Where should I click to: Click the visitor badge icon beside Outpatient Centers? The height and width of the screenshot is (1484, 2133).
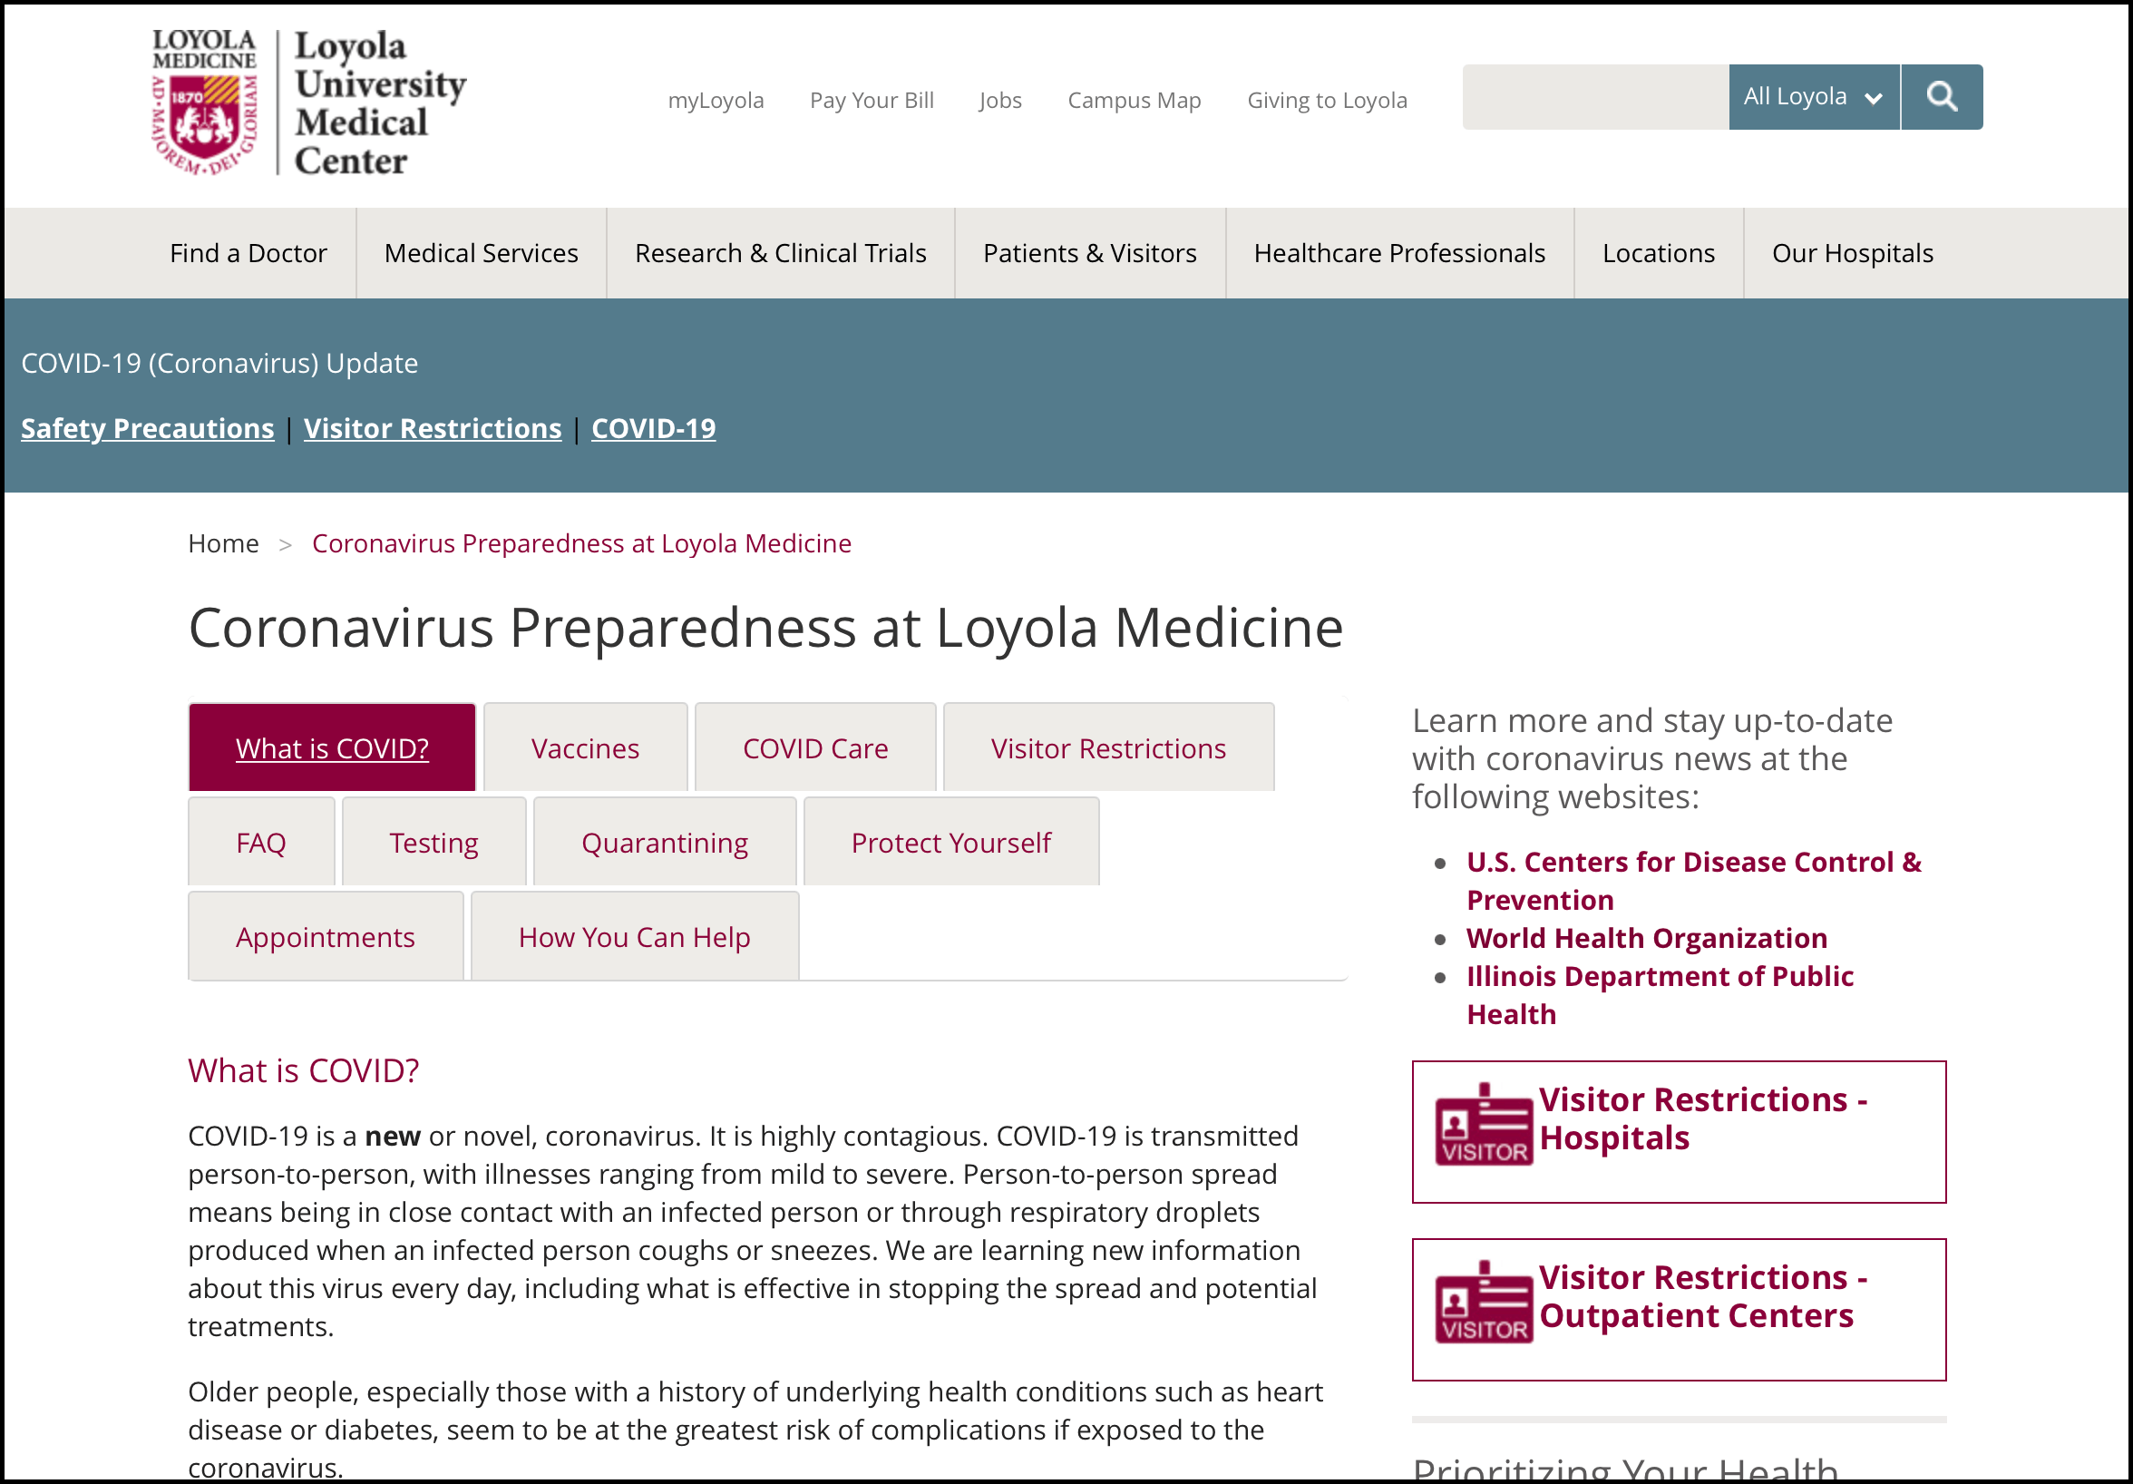[1484, 1302]
